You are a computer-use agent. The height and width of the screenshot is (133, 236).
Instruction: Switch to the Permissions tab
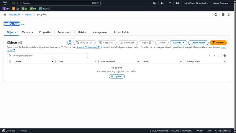64,32
